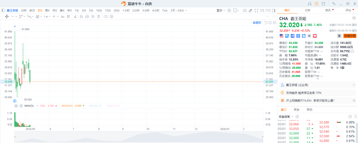Click the orange lock icon in title bar
The image size is (358, 143).
(x=317, y=3)
